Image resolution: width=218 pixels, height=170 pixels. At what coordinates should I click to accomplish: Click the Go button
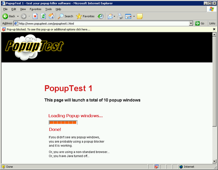coord(200,23)
